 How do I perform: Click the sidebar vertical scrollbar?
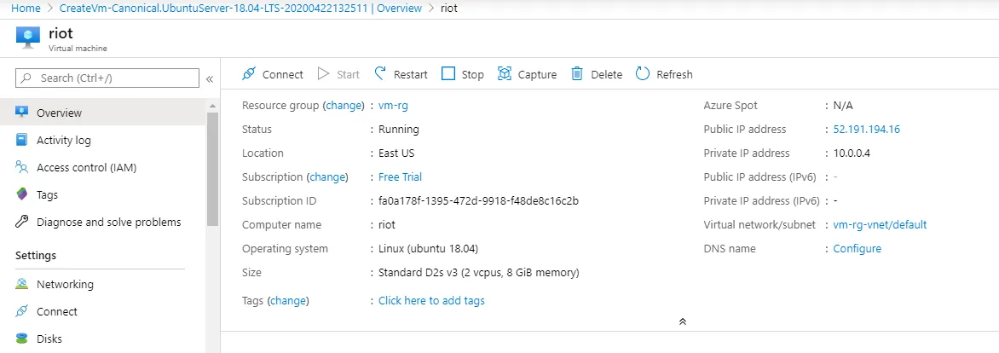click(213, 170)
